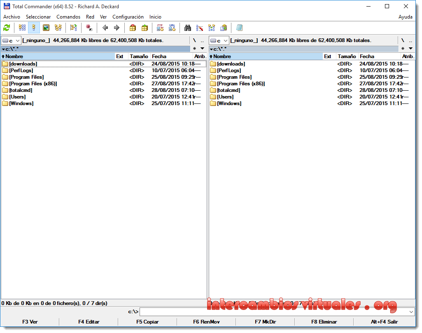Viewport: 422px width, 333px height.
Task: Open Notepad icon in toolbar
Action: click(239, 28)
